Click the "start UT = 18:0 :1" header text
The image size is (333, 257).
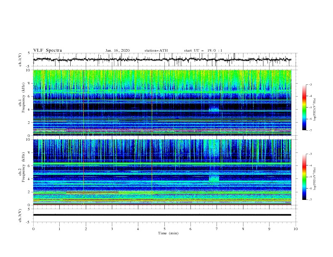pos(203,50)
